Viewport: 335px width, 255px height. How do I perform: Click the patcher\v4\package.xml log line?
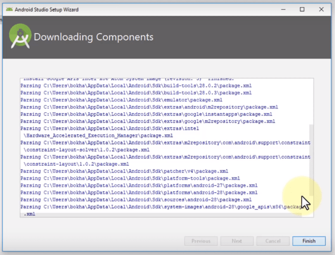point(124,171)
